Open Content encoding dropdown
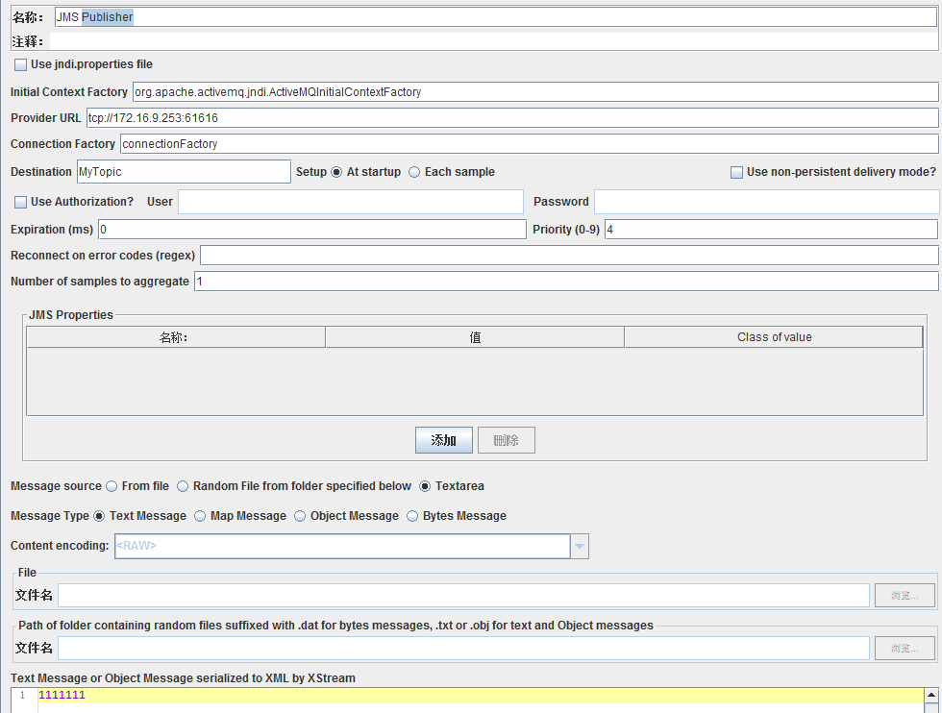942x713 pixels. click(x=579, y=546)
